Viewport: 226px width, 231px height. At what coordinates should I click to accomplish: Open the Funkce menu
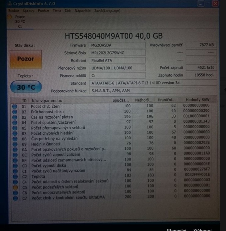(x=43, y=11)
